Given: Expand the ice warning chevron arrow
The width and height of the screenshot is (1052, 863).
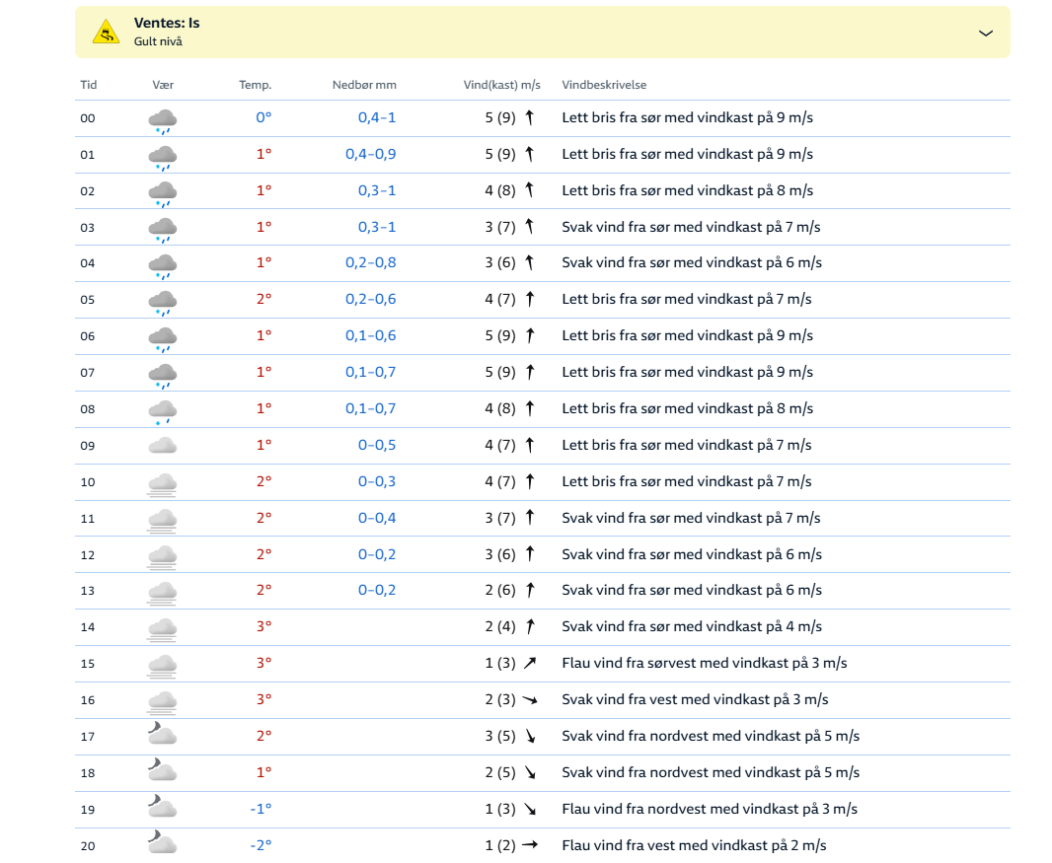Looking at the screenshot, I should click(985, 33).
